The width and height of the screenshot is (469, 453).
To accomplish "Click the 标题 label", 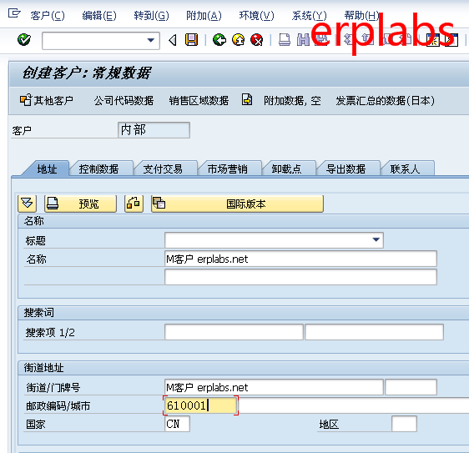I will [x=35, y=240].
